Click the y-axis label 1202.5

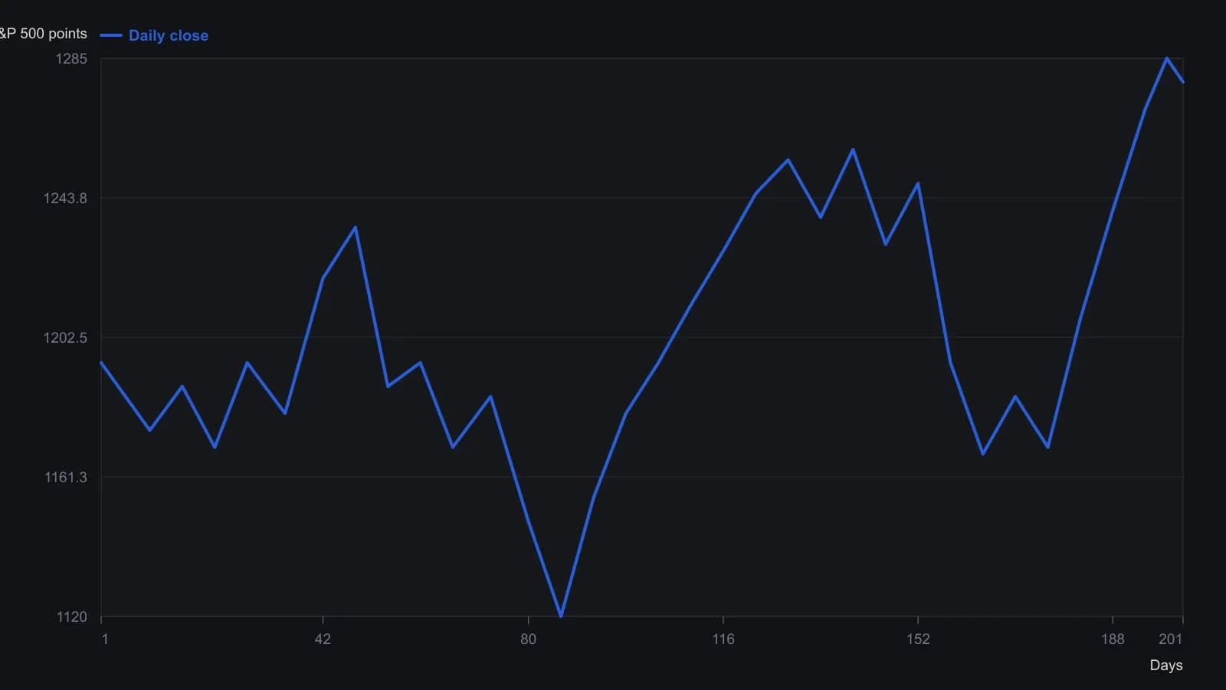click(65, 338)
